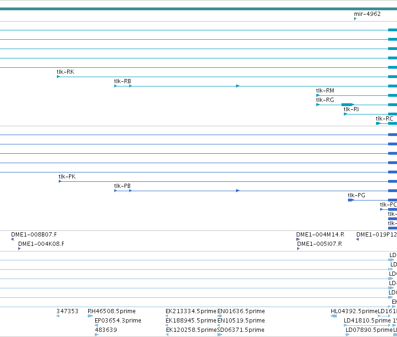Click the LD41810.5prime label
Viewport: 397px width, 337px height.
tap(368, 321)
